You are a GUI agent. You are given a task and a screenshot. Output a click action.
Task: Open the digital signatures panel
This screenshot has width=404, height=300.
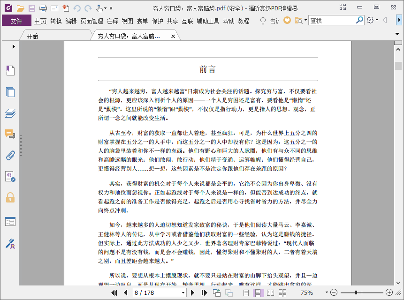click(10, 177)
